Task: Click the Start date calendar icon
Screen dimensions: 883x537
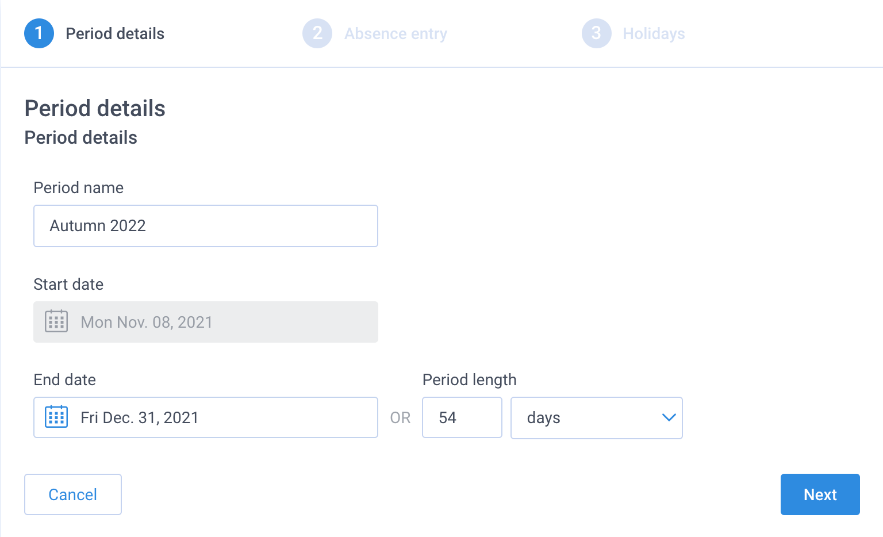Action: click(56, 321)
